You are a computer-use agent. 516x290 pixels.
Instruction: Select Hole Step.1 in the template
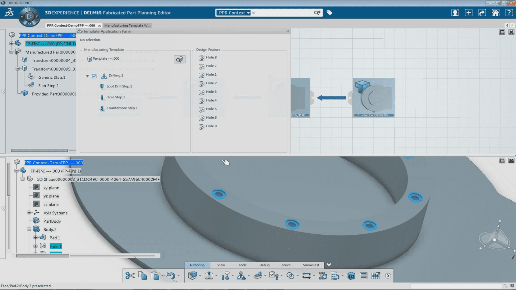[116, 97]
